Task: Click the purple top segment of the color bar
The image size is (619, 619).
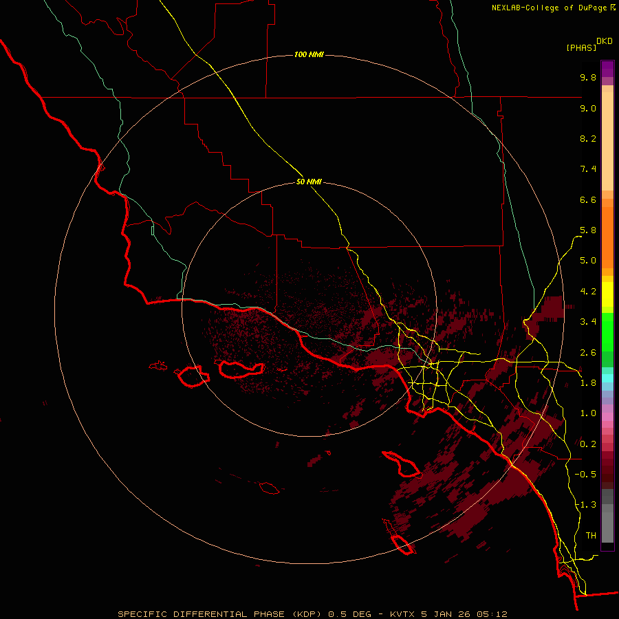Action: tap(607, 69)
